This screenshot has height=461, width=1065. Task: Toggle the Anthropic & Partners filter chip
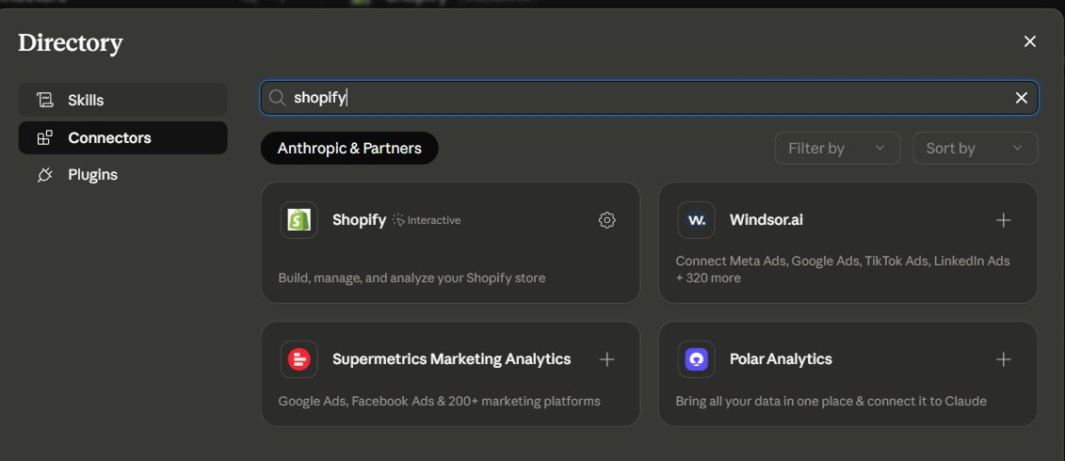click(349, 148)
